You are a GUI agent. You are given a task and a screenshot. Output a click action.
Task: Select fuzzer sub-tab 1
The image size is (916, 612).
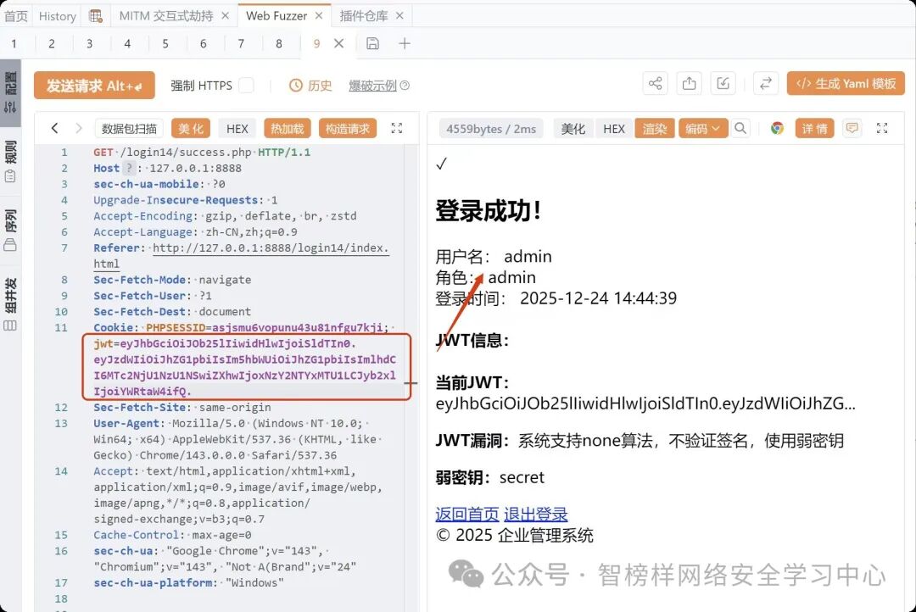(14, 43)
